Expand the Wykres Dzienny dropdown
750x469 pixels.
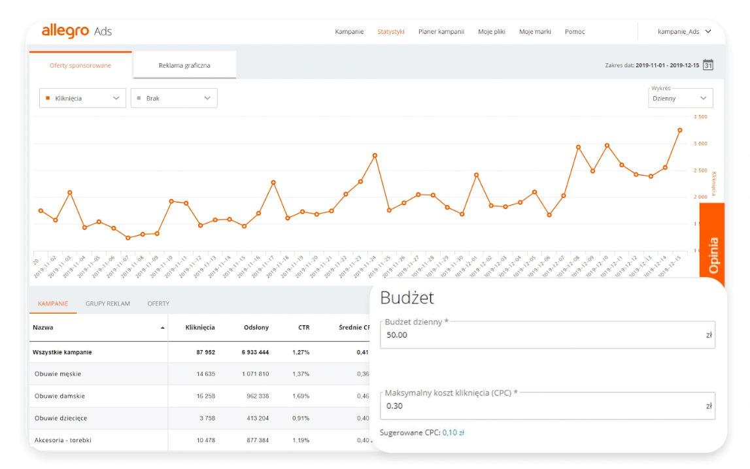(x=679, y=98)
